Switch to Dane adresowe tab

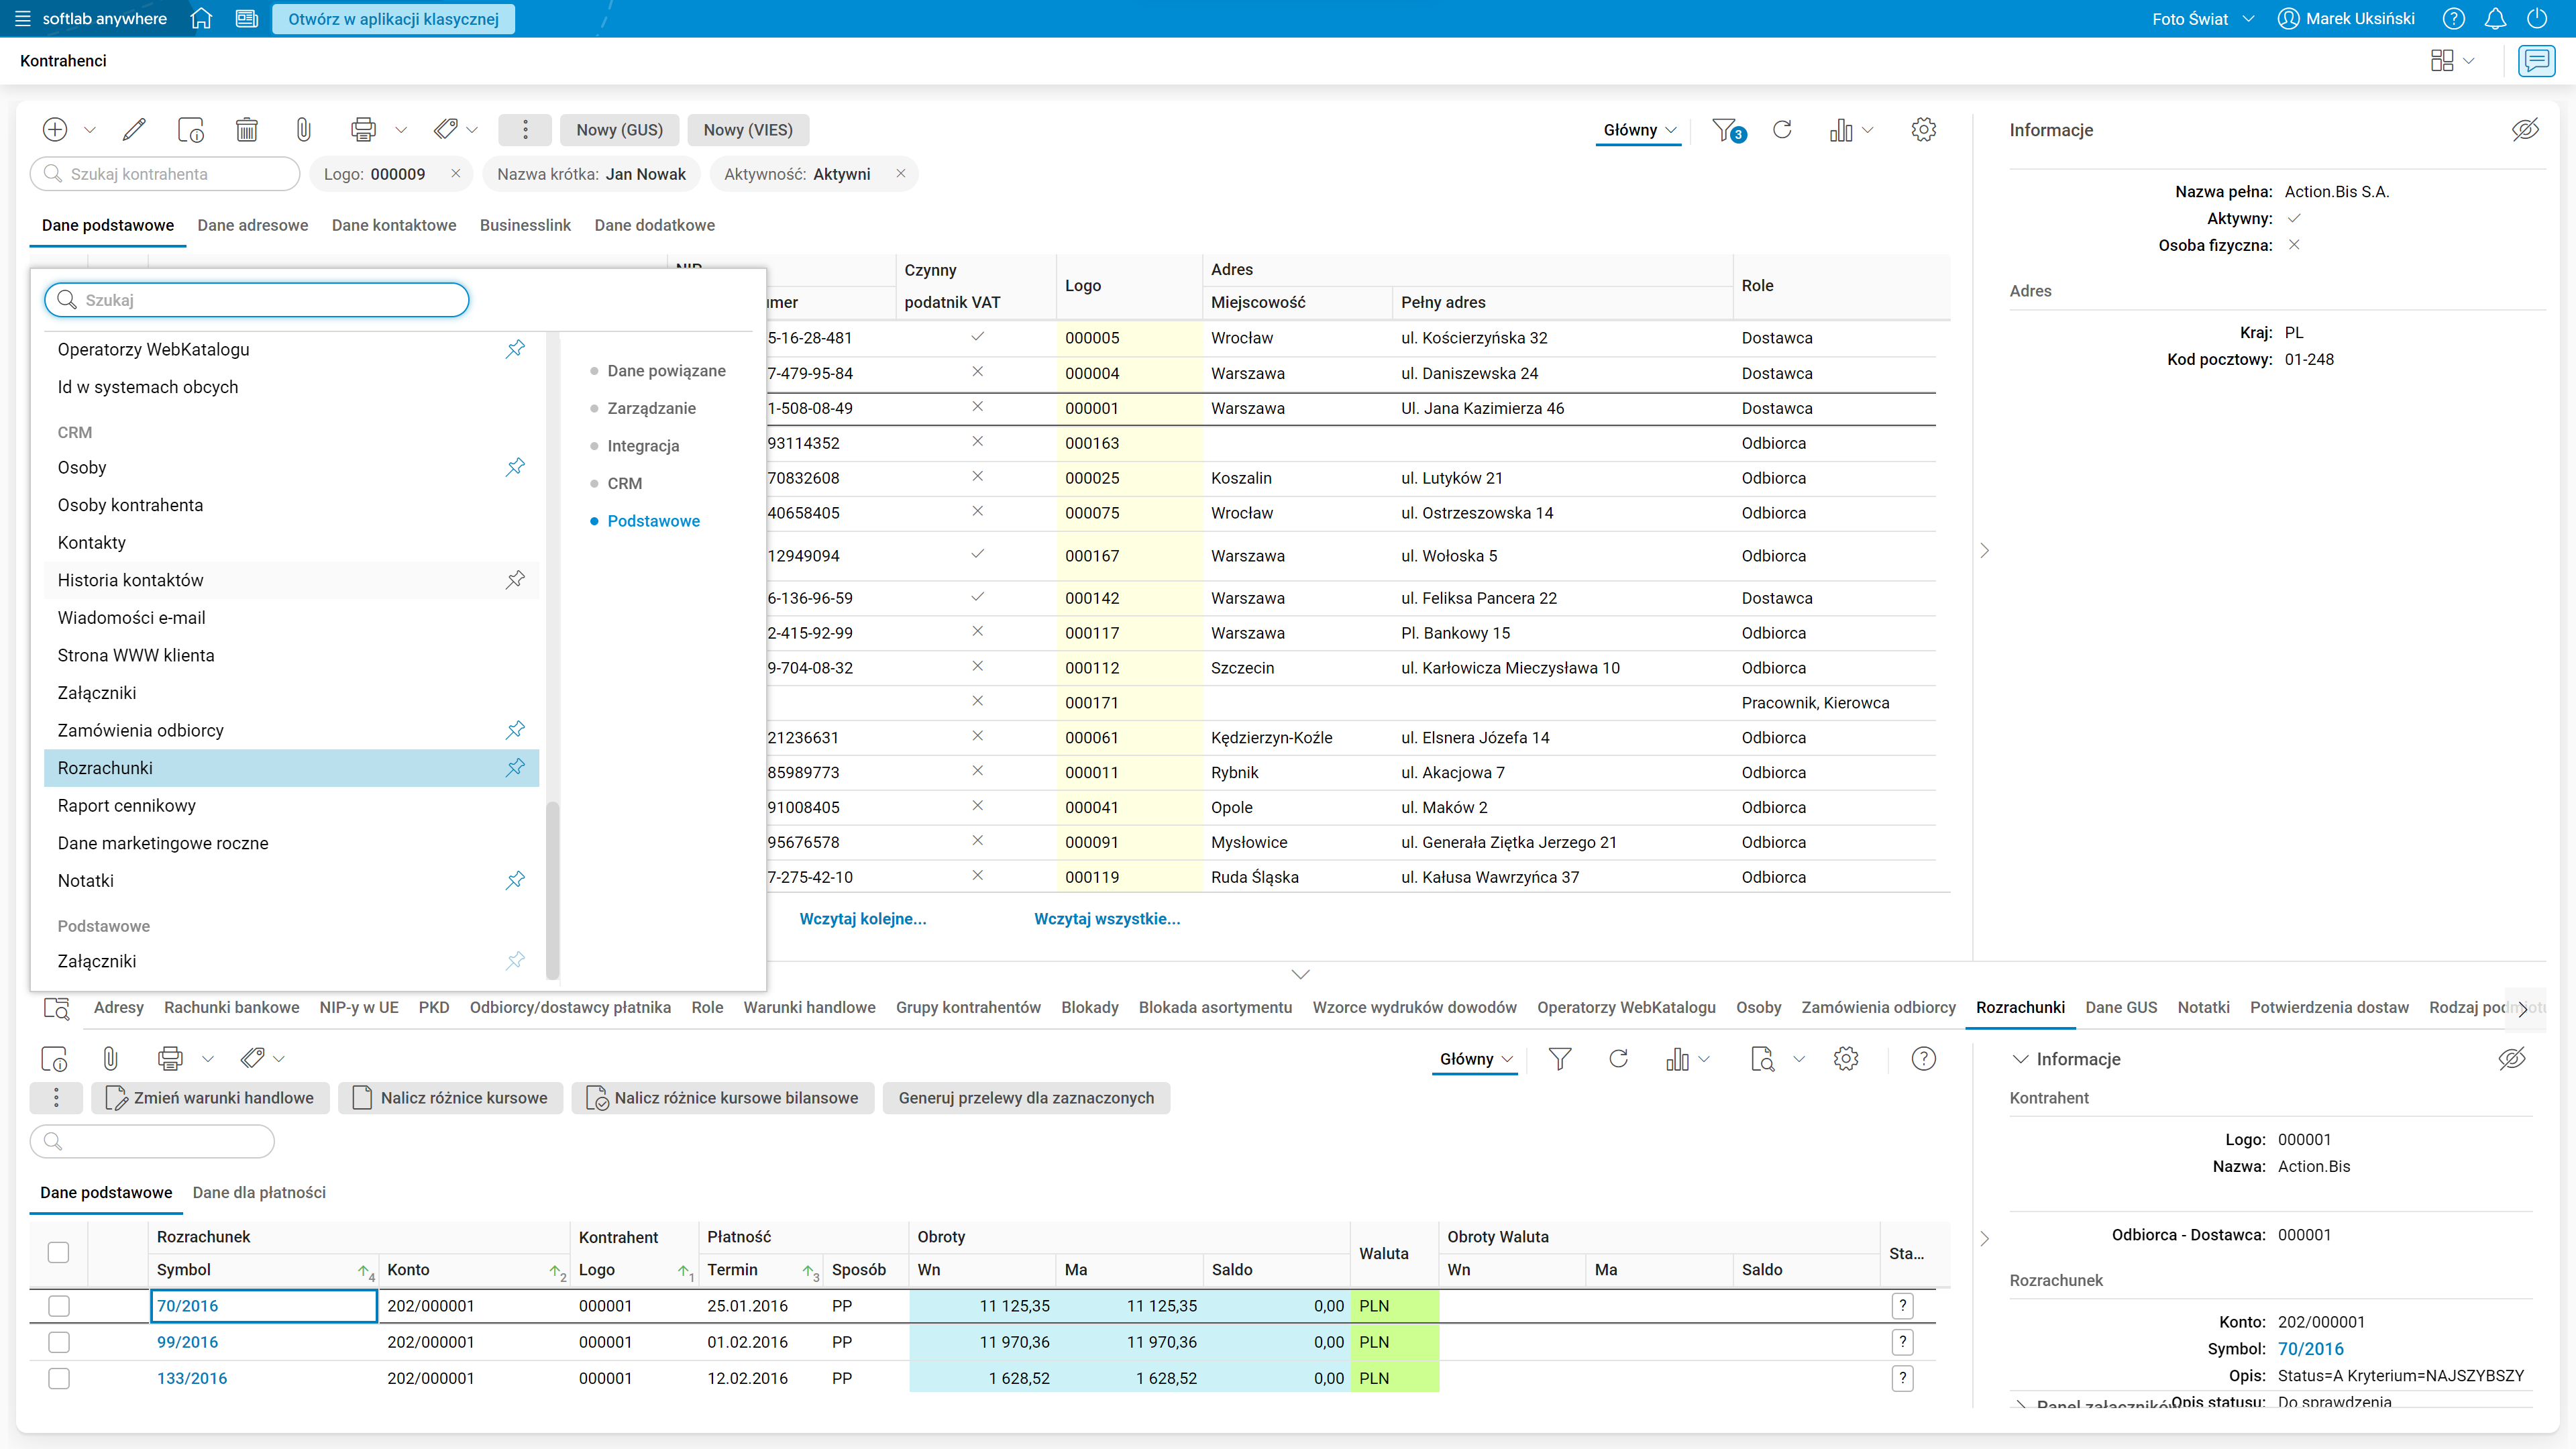(x=253, y=225)
